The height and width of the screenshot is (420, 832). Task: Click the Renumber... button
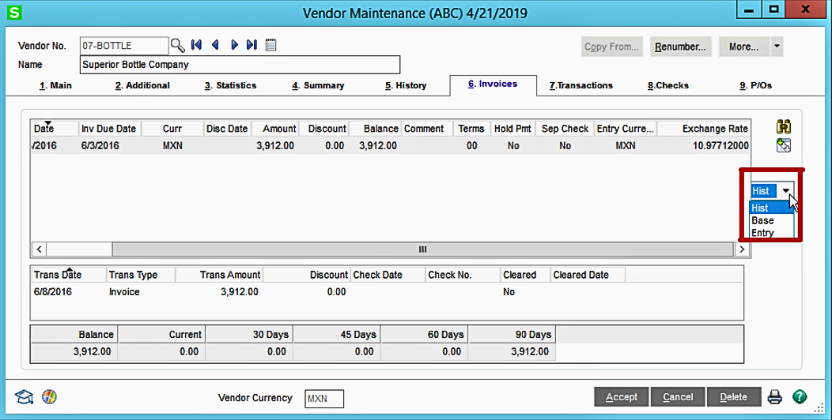[x=681, y=47]
